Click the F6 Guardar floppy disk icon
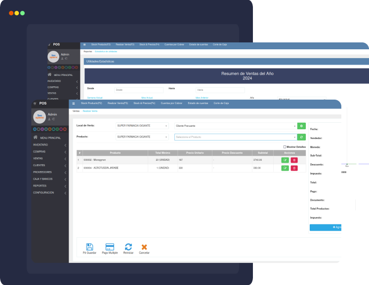 (89, 247)
